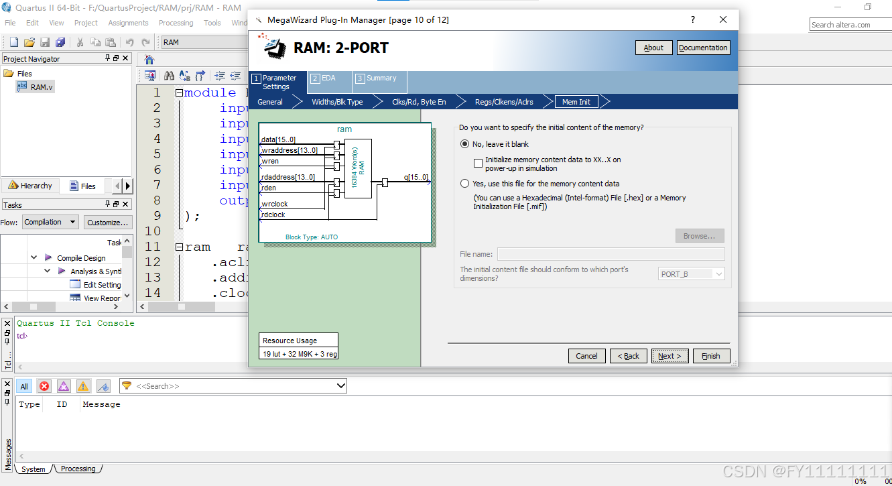Toggle flagged messages filter icon

click(103, 386)
